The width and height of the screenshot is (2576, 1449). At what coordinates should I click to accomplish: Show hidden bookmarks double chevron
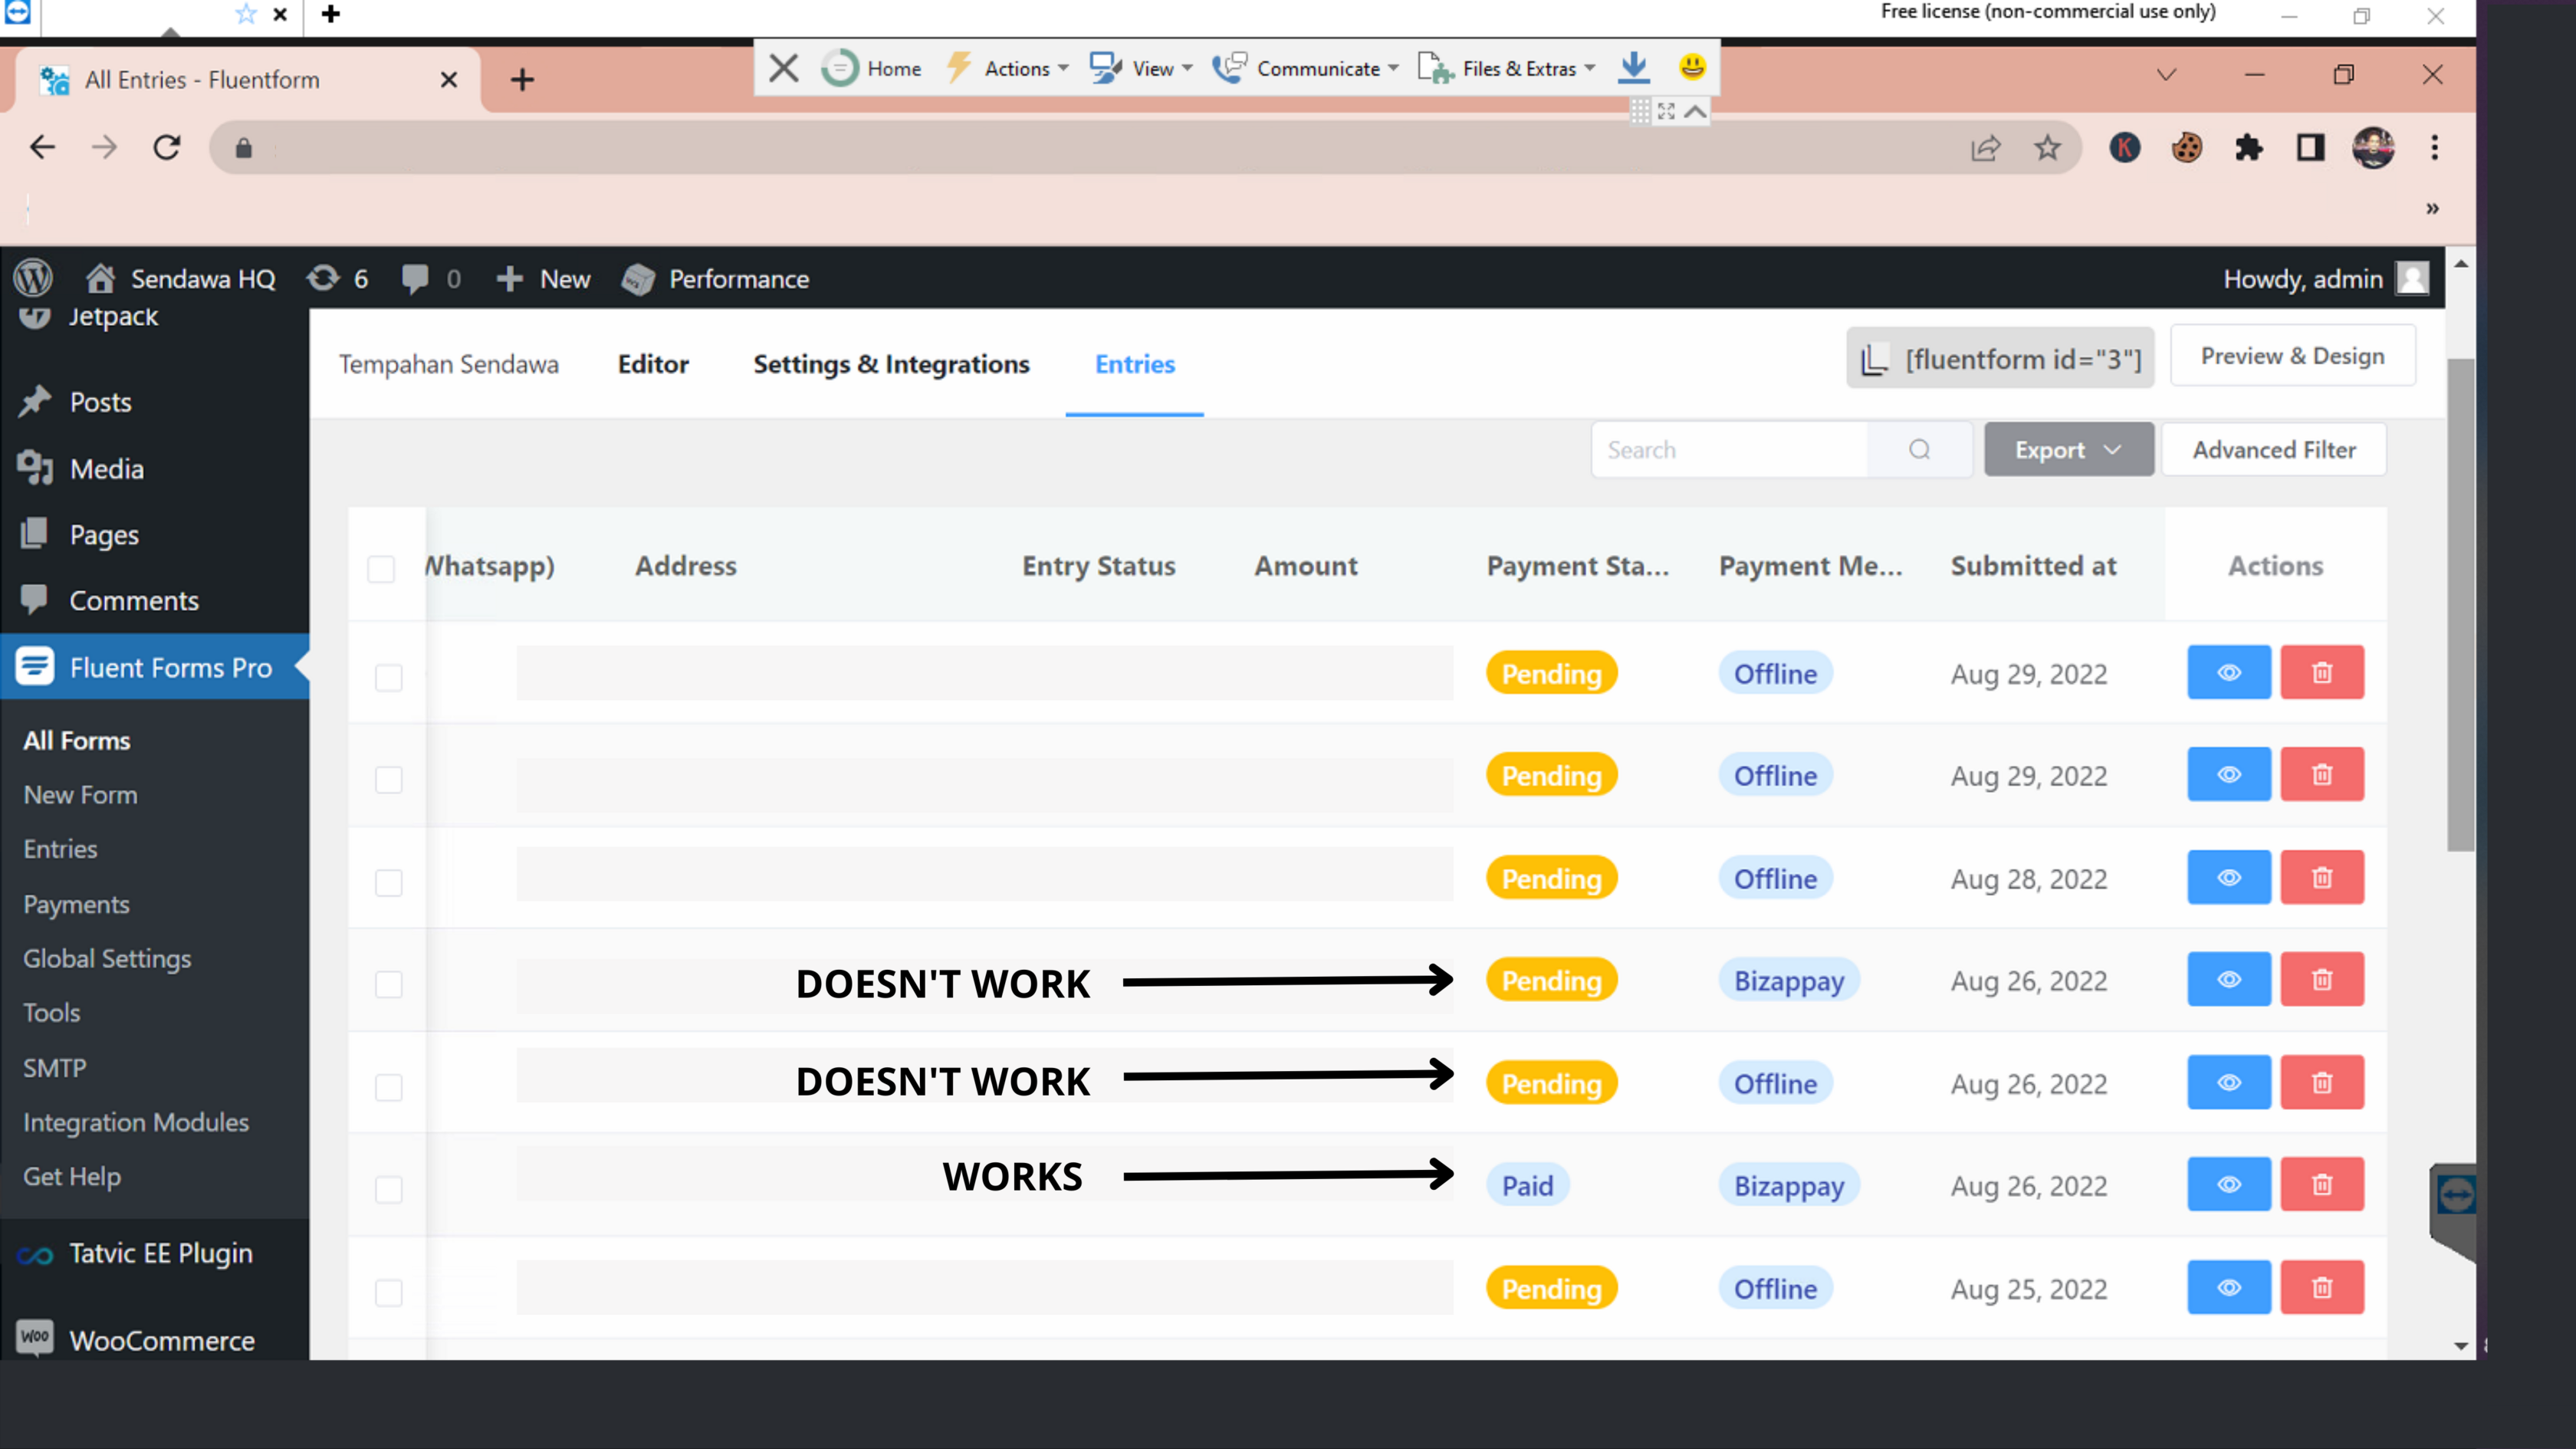click(2432, 209)
